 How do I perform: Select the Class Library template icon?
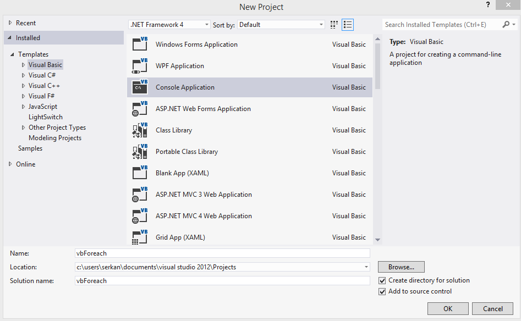[140, 130]
